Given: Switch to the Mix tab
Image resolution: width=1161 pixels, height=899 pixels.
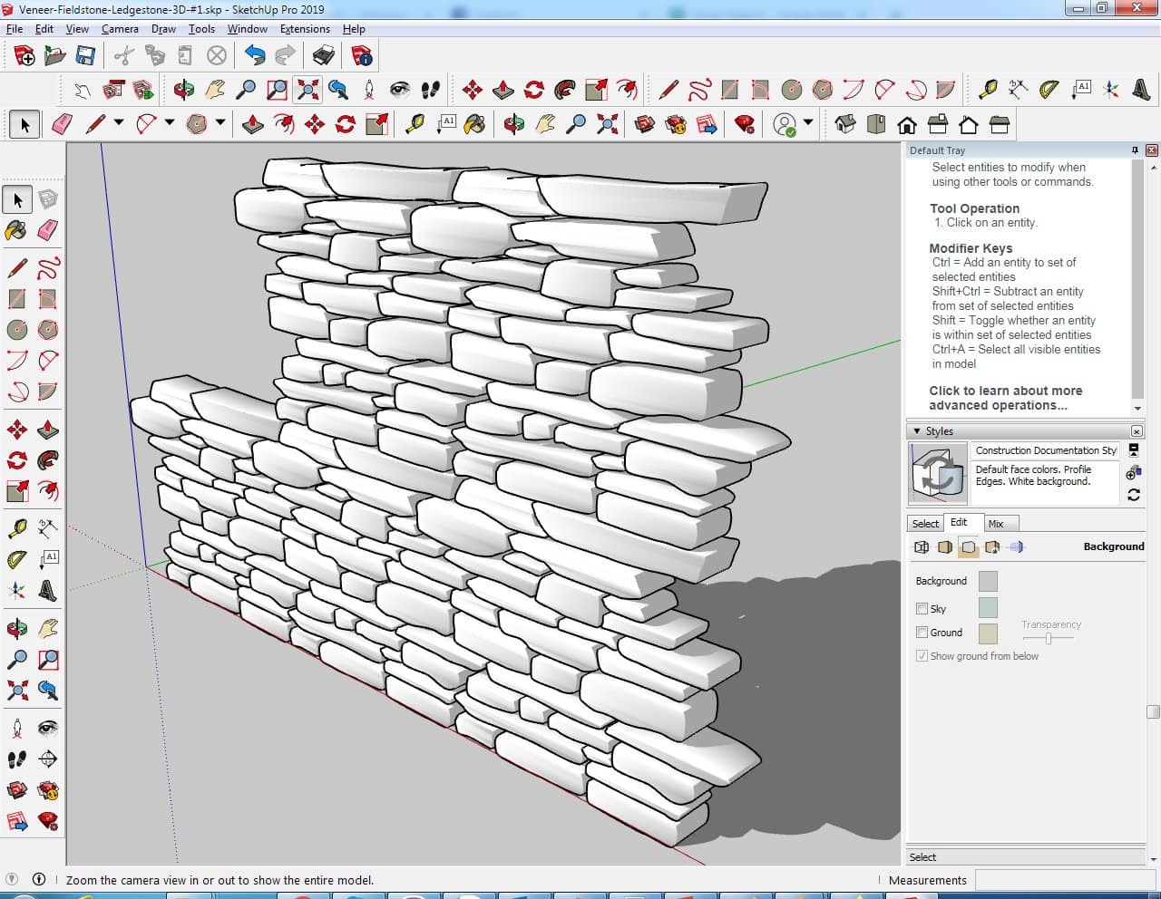Looking at the screenshot, I should tap(996, 524).
